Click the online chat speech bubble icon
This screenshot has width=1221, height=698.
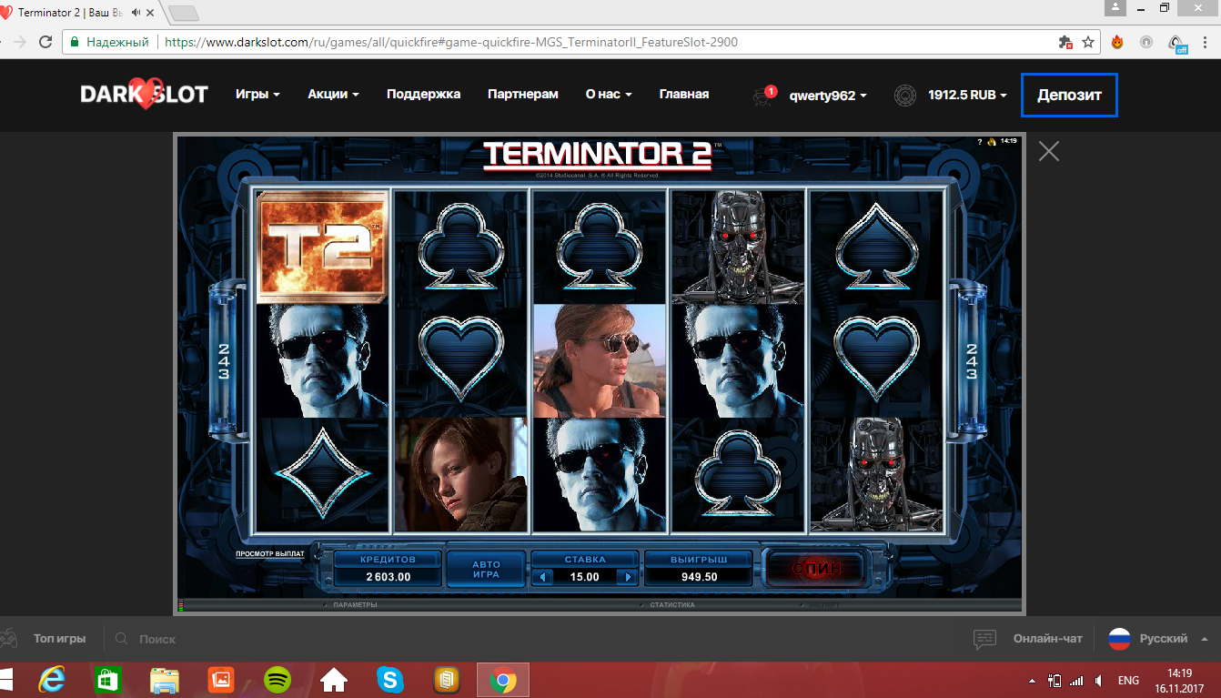pos(984,639)
